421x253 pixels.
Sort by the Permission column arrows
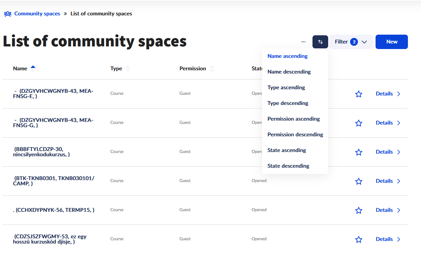point(212,69)
